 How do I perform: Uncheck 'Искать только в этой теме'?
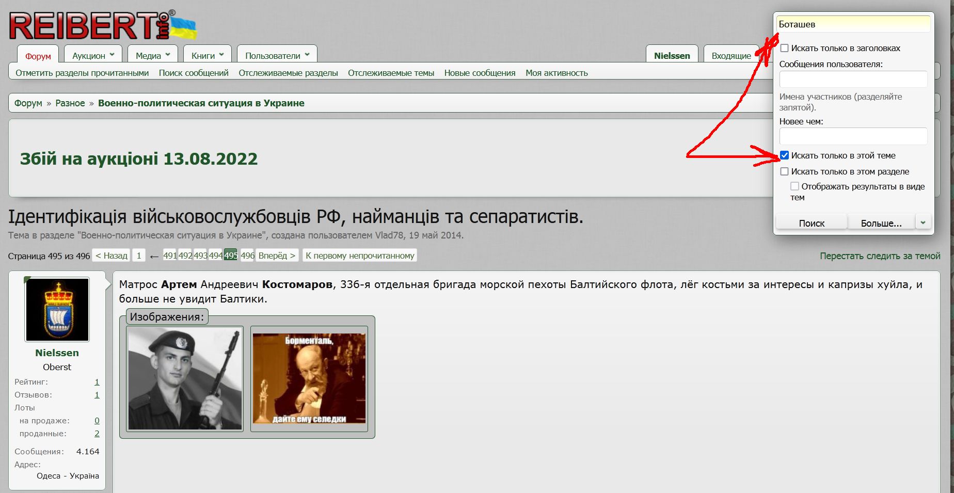(x=784, y=155)
